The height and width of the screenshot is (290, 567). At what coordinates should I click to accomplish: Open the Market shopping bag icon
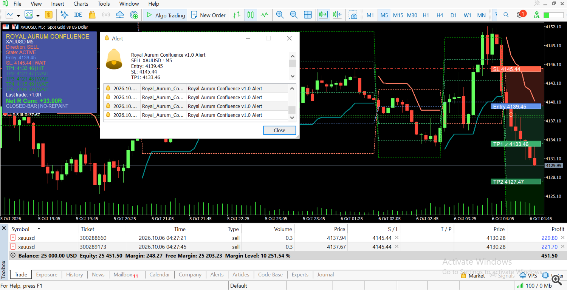pyautogui.click(x=92, y=15)
